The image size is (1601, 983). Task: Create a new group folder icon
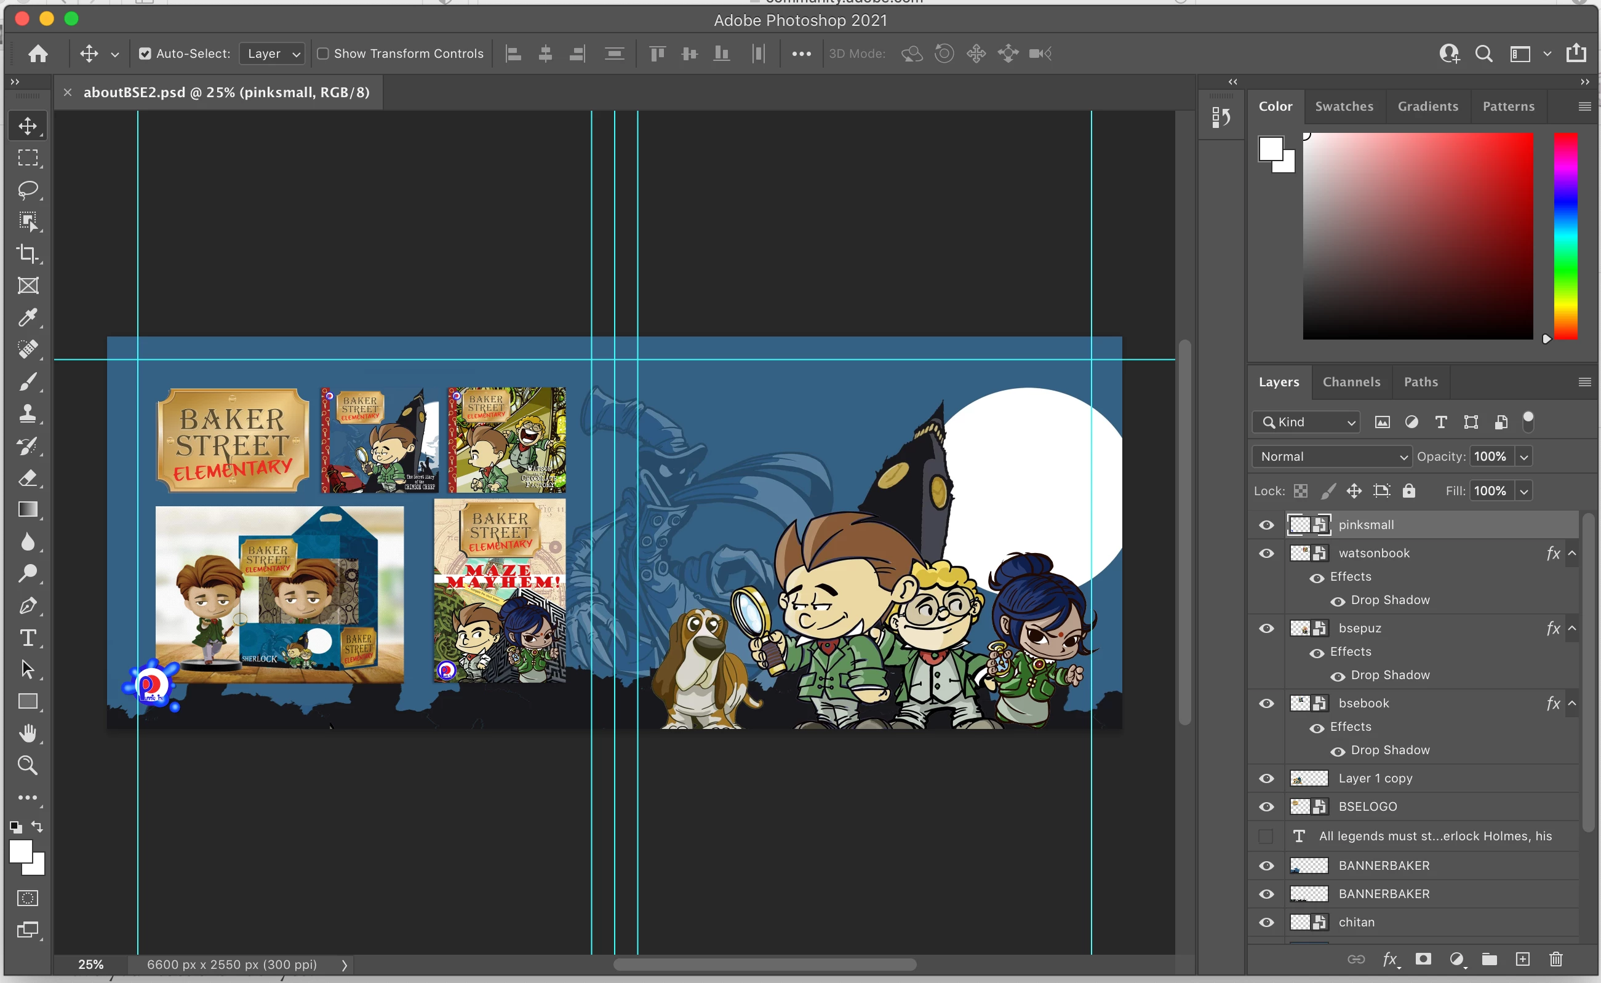[x=1489, y=959]
